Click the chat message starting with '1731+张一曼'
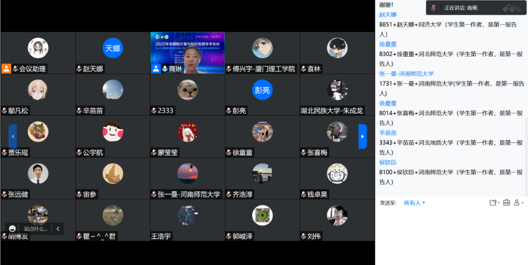 (451, 88)
